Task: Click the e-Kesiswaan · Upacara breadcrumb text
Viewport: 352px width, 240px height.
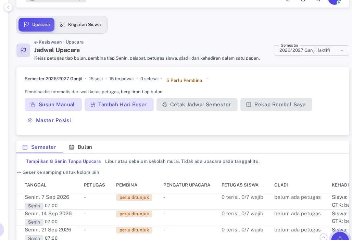Action: (59, 42)
